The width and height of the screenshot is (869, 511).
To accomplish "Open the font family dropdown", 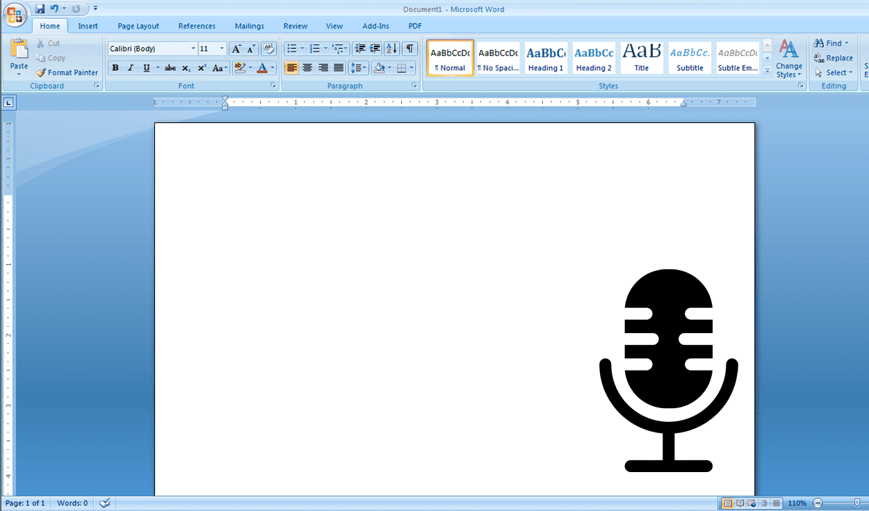I will tap(193, 48).
